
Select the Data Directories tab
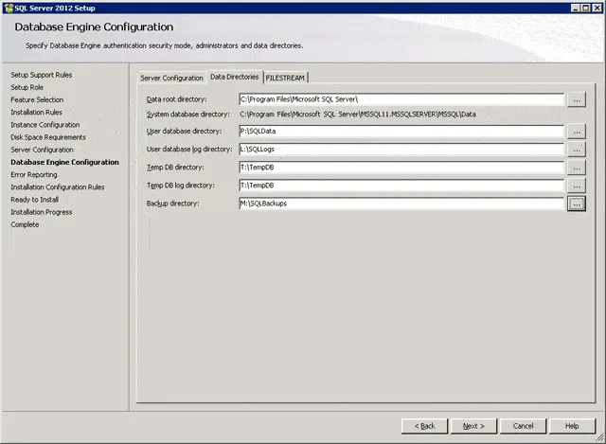234,77
